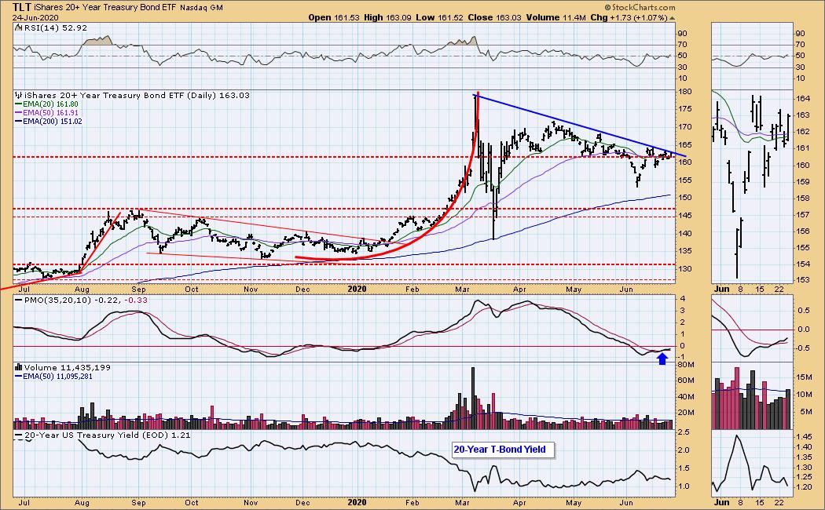Click the 'EMA(20) 161.80' legend entry
825x510 pixels.
tap(46, 104)
